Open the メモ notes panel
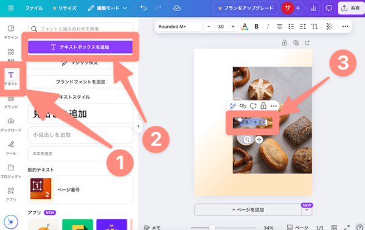The width and height of the screenshot is (365, 230). 152,228
